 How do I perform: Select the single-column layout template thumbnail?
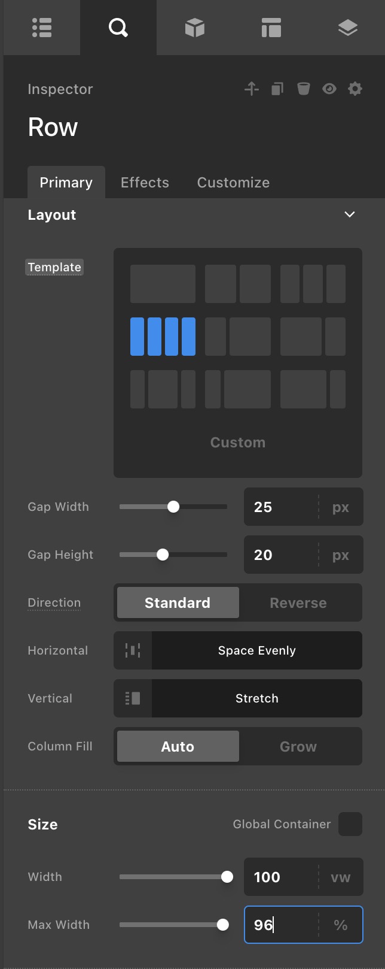tap(163, 284)
